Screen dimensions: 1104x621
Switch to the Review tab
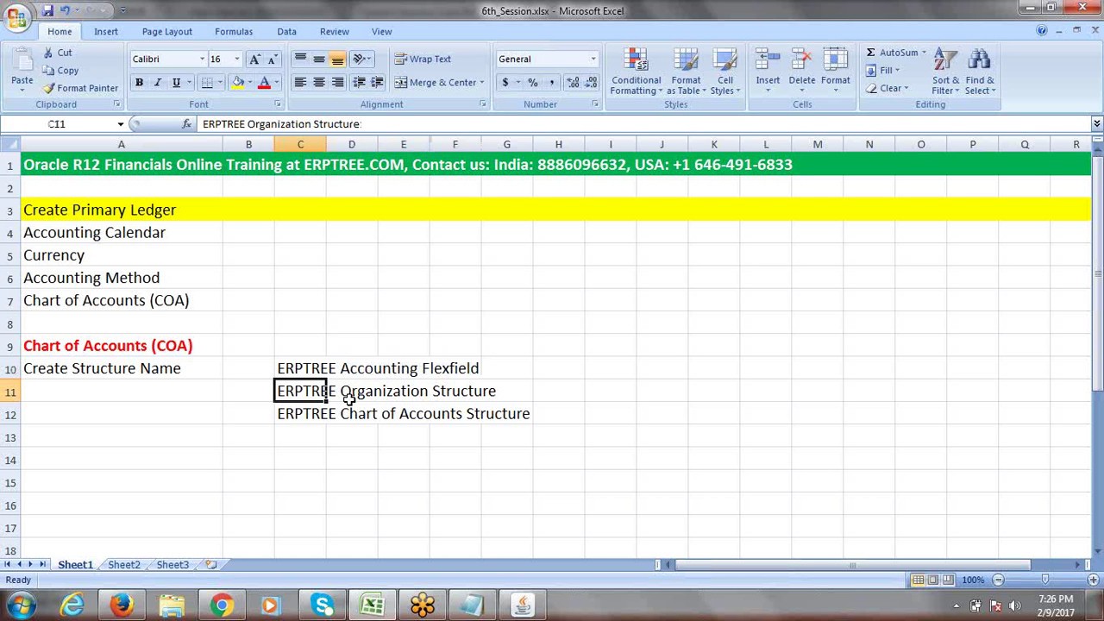pyautogui.click(x=335, y=32)
